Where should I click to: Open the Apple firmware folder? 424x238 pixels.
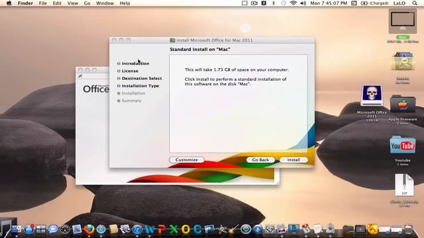[x=403, y=104]
